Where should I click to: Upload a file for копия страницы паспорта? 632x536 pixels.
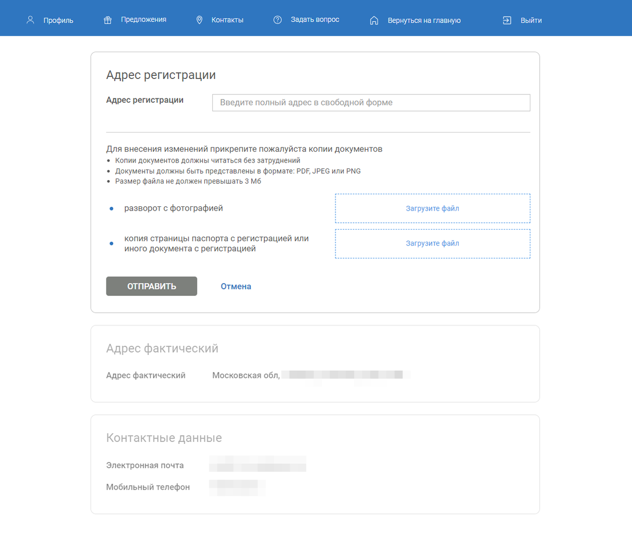coord(432,243)
